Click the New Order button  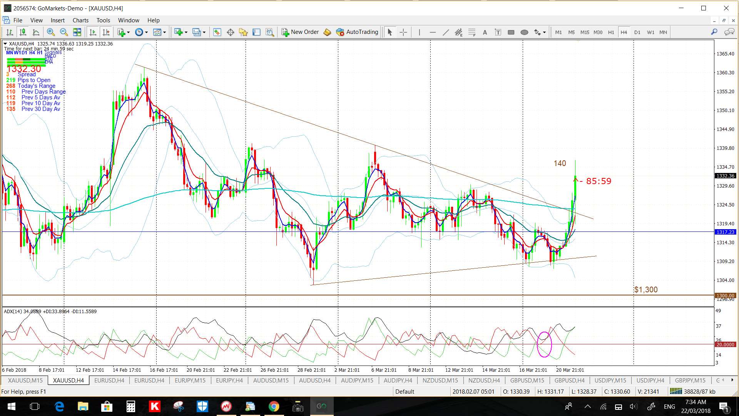[300, 32]
